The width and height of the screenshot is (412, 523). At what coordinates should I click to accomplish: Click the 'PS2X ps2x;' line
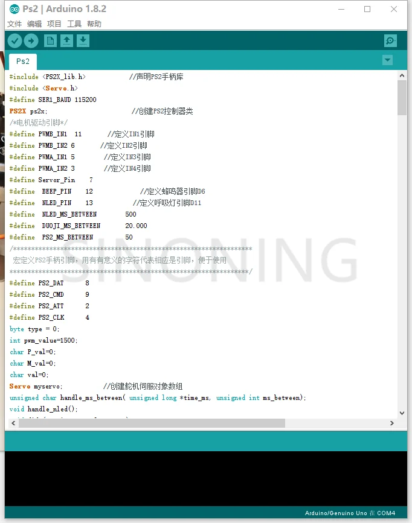(x=28, y=111)
